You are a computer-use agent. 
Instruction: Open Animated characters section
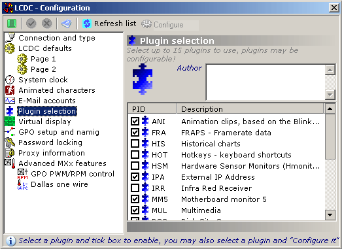(57, 90)
